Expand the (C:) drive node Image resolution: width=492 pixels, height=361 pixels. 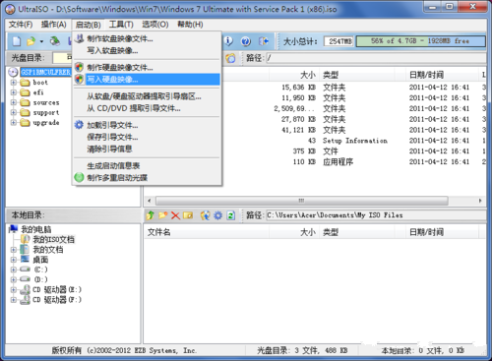click(14, 270)
